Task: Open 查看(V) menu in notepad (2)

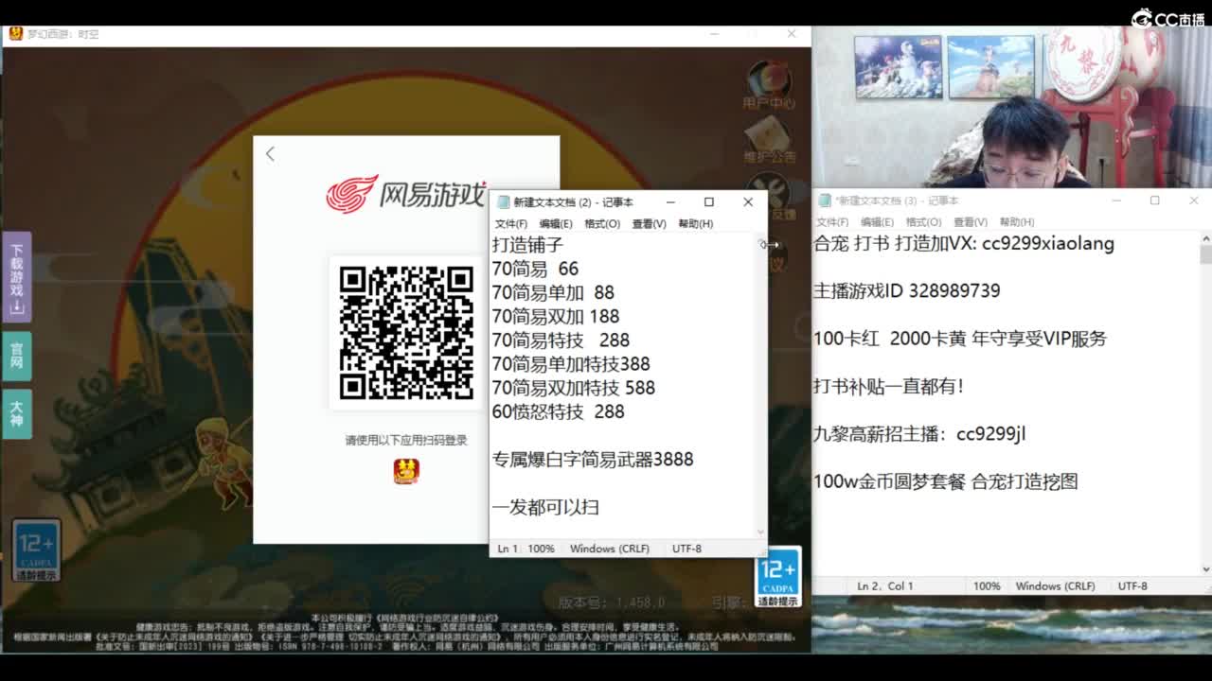Action: (x=649, y=224)
